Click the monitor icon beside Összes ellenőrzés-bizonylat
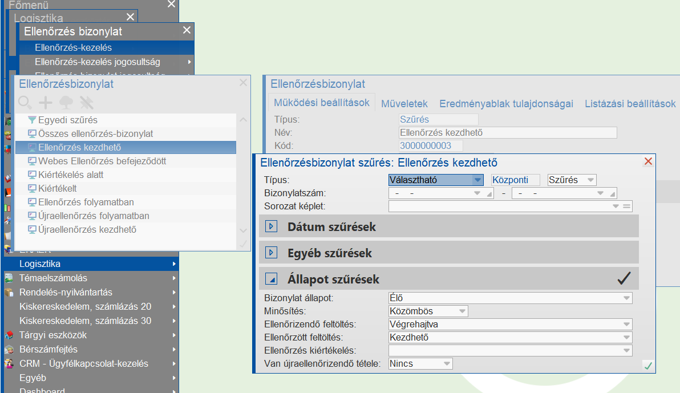The image size is (680, 393). (32, 133)
